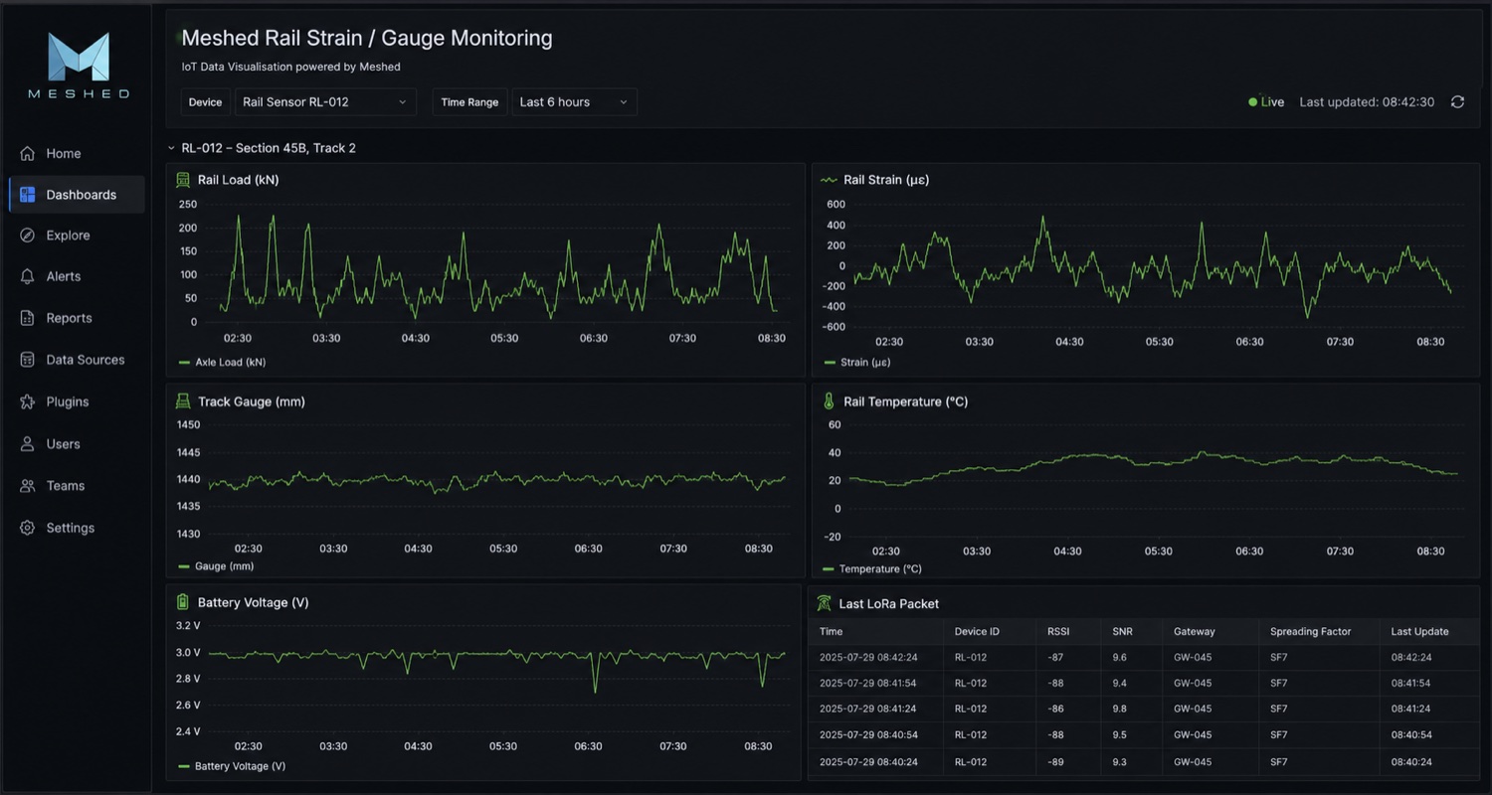Click the Explore compass icon
1492x795 pixels.
pyautogui.click(x=27, y=236)
